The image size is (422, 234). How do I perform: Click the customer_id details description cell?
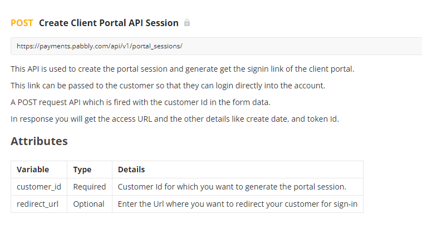(238, 187)
